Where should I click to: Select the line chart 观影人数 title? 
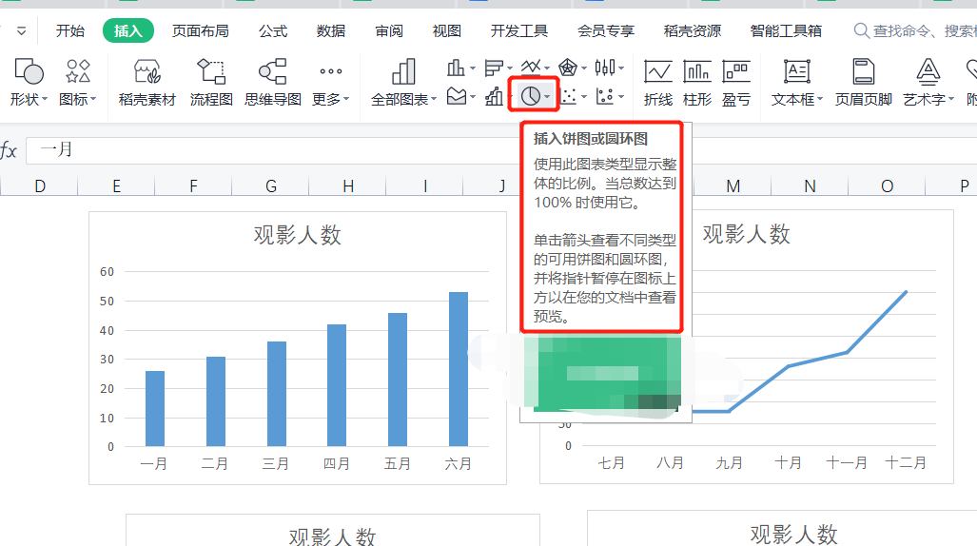(747, 234)
